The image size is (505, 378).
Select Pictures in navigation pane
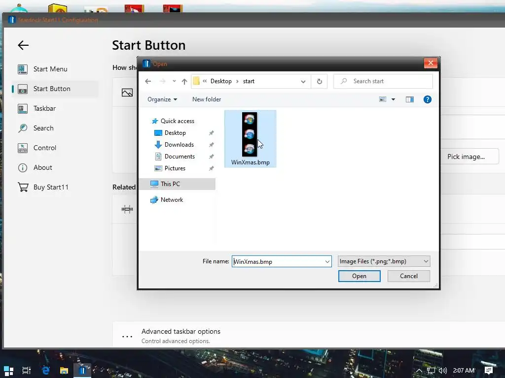pyautogui.click(x=175, y=168)
